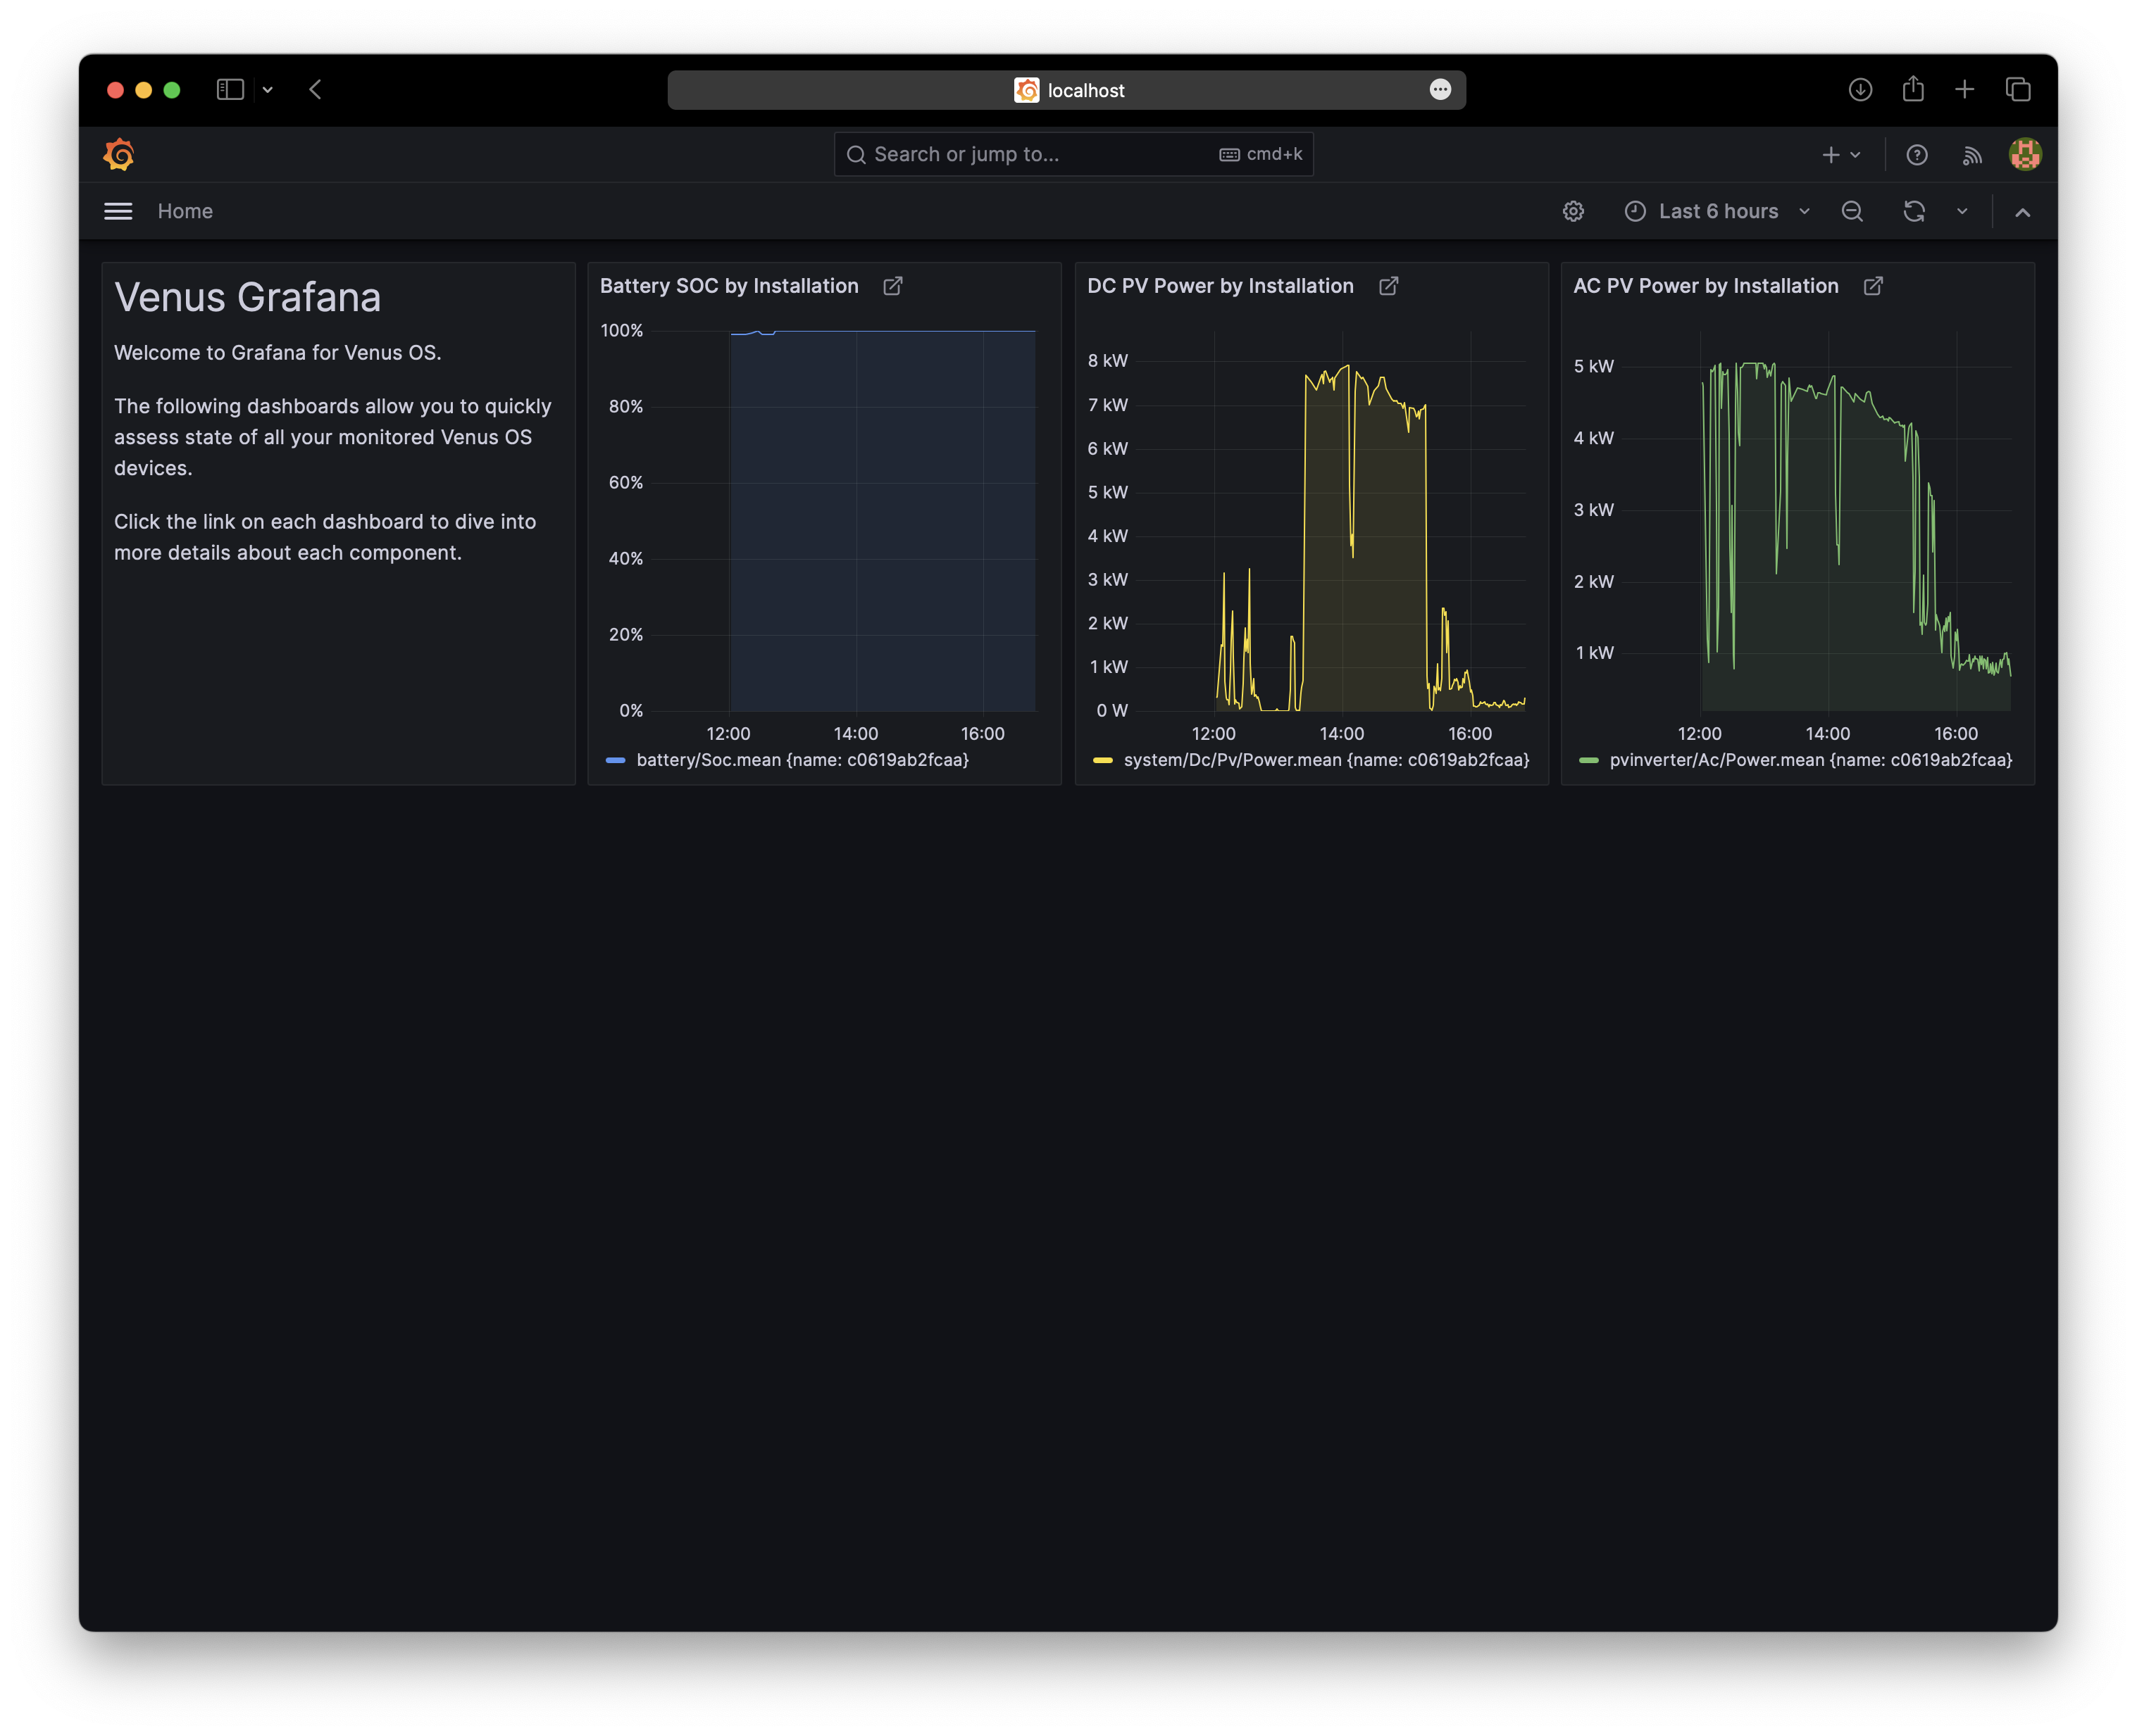Open the user profile avatar
Screen dimensions: 2137x1736
(2025, 155)
